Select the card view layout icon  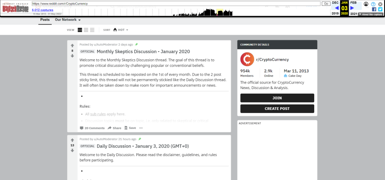pyautogui.click(x=80, y=30)
